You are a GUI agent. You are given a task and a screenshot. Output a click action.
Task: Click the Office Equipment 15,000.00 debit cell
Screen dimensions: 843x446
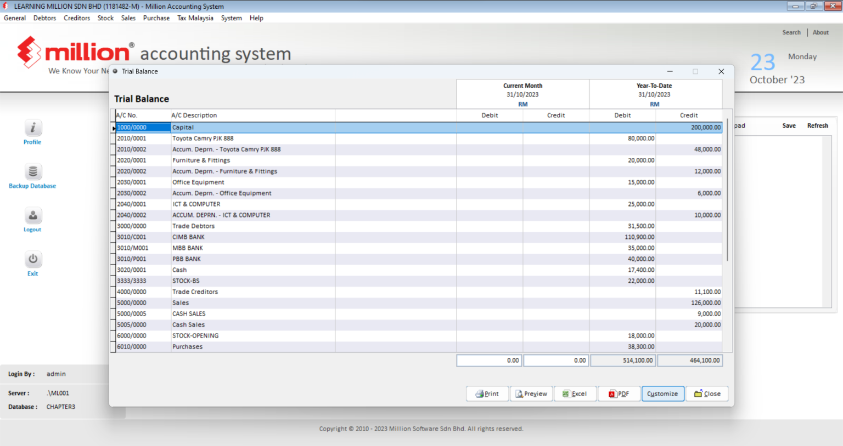(622, 182)
